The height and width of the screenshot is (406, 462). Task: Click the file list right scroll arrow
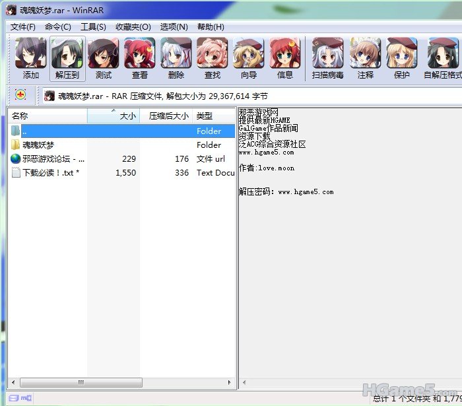[230, 382]
